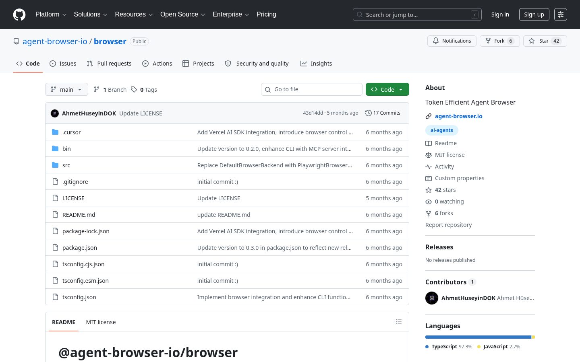Click the Sign in link
This screenshot has width=580, height=362.
tap(500, 14)
